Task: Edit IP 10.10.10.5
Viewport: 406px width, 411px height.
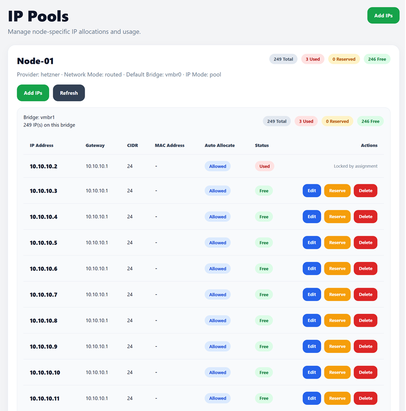Action: pos(312,242)
